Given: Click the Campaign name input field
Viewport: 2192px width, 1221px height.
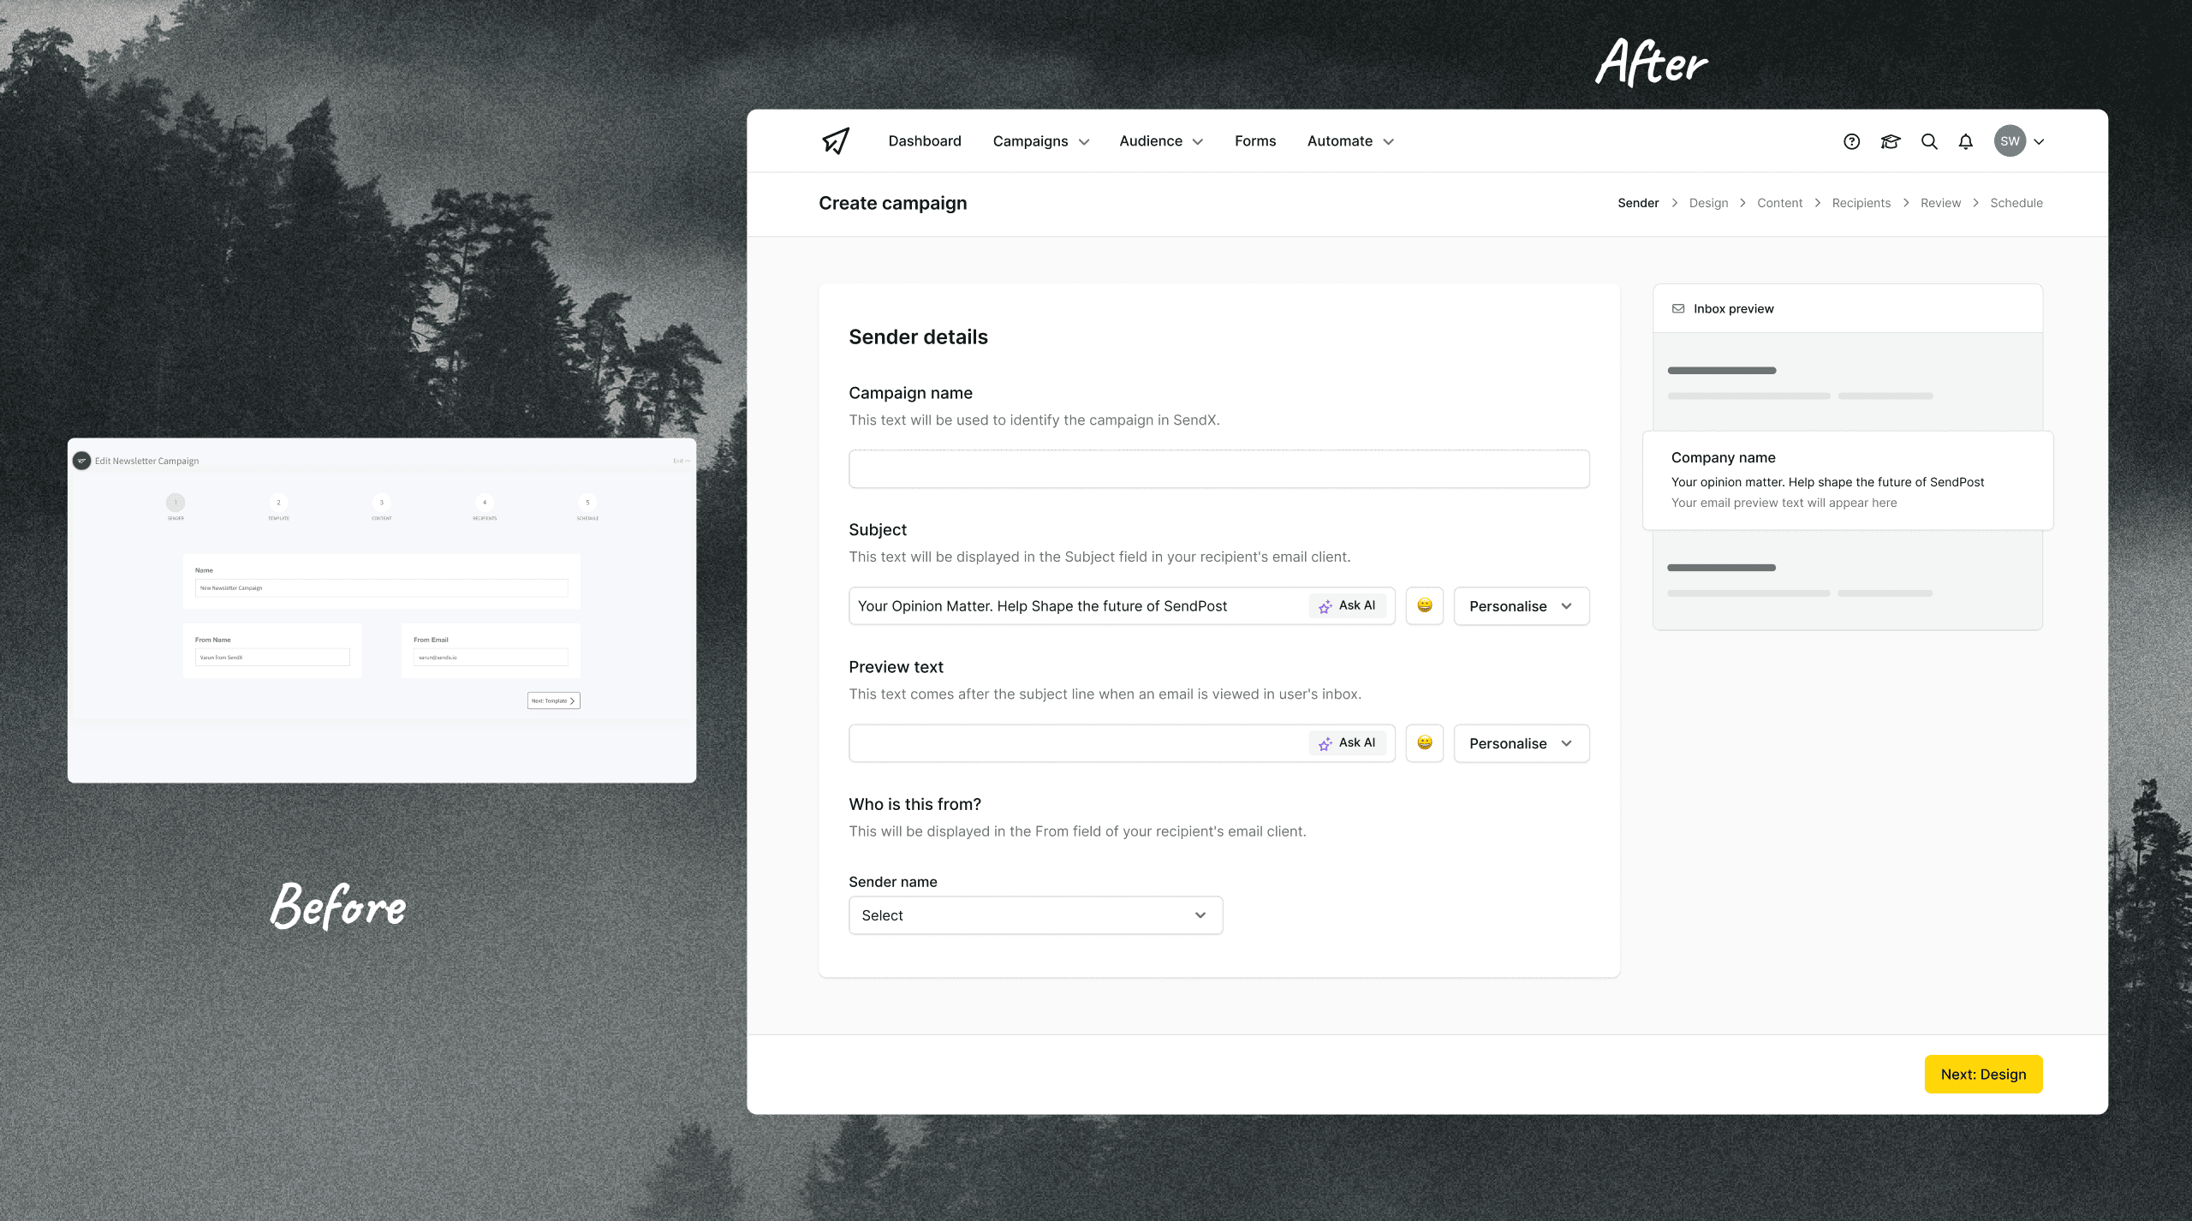Looking at the screenshot, I should pyautogui.click(x=1218, y=469).
